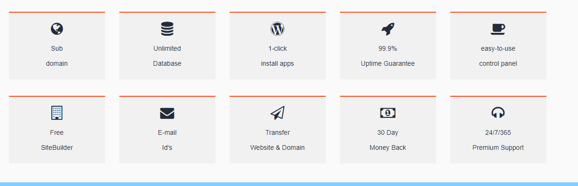Click the 'Money Back' text

click(x=388, y=147)
